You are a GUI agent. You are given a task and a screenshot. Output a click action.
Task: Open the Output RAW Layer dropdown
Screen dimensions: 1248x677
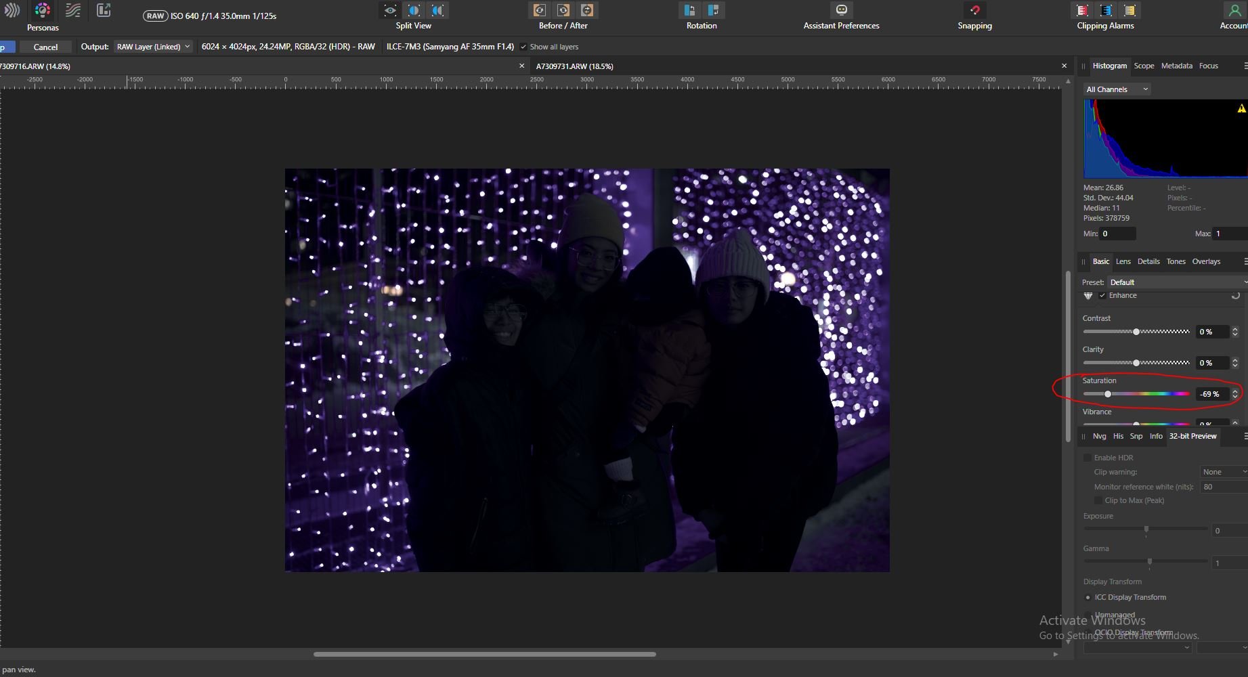point(153,47)
